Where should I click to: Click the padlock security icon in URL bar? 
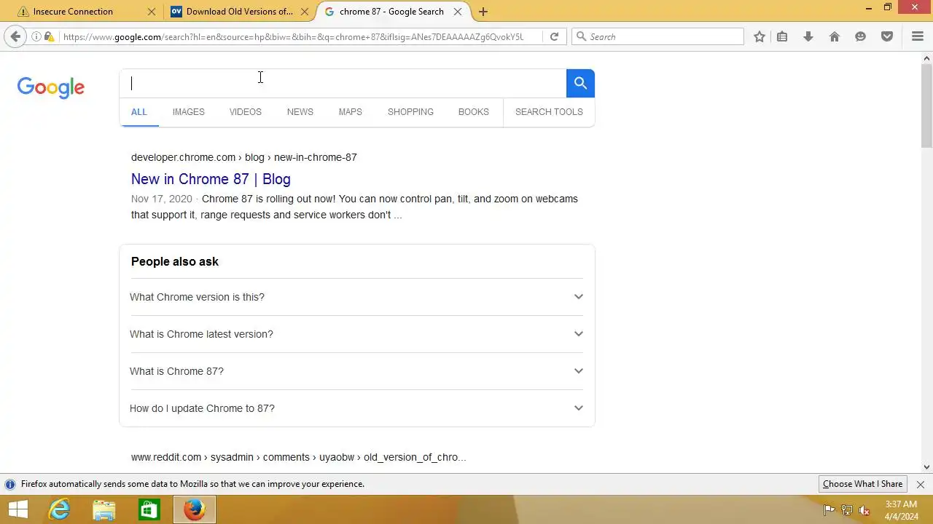[49, 36]
